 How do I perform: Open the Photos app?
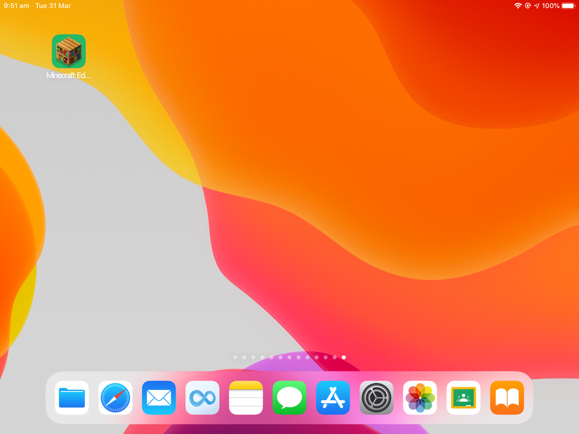pyautogui.click(x=420, y=397)
